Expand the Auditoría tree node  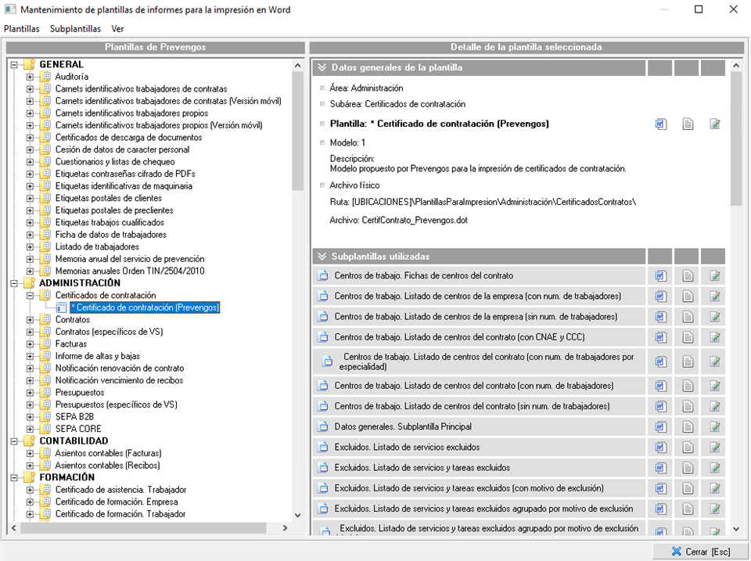31,77
